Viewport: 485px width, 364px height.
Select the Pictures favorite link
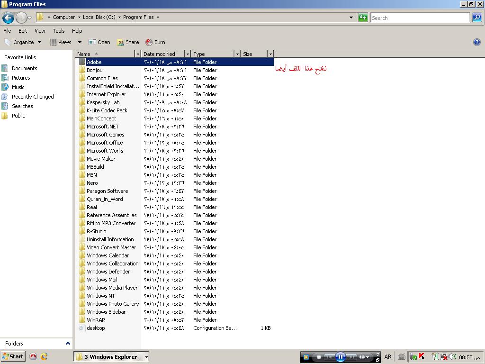click(21, 78)
